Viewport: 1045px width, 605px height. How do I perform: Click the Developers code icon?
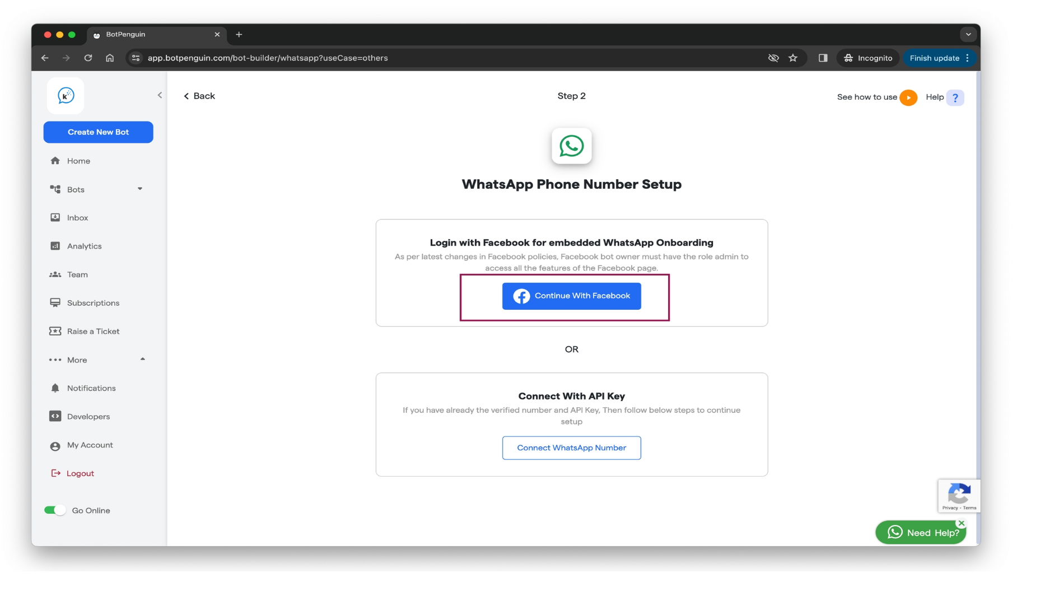click(55, 416)
